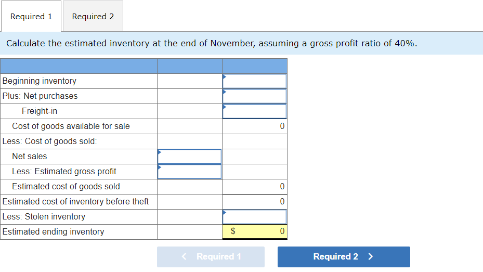Image resolution: width=483 pixels, height=272 pixels.
Task: Click the Beginning inventory amount field
Action: tap(255, 81)
